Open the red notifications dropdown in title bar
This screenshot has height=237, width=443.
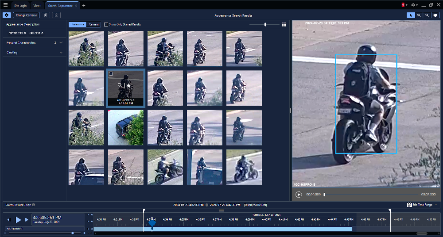tap(404, 5)
